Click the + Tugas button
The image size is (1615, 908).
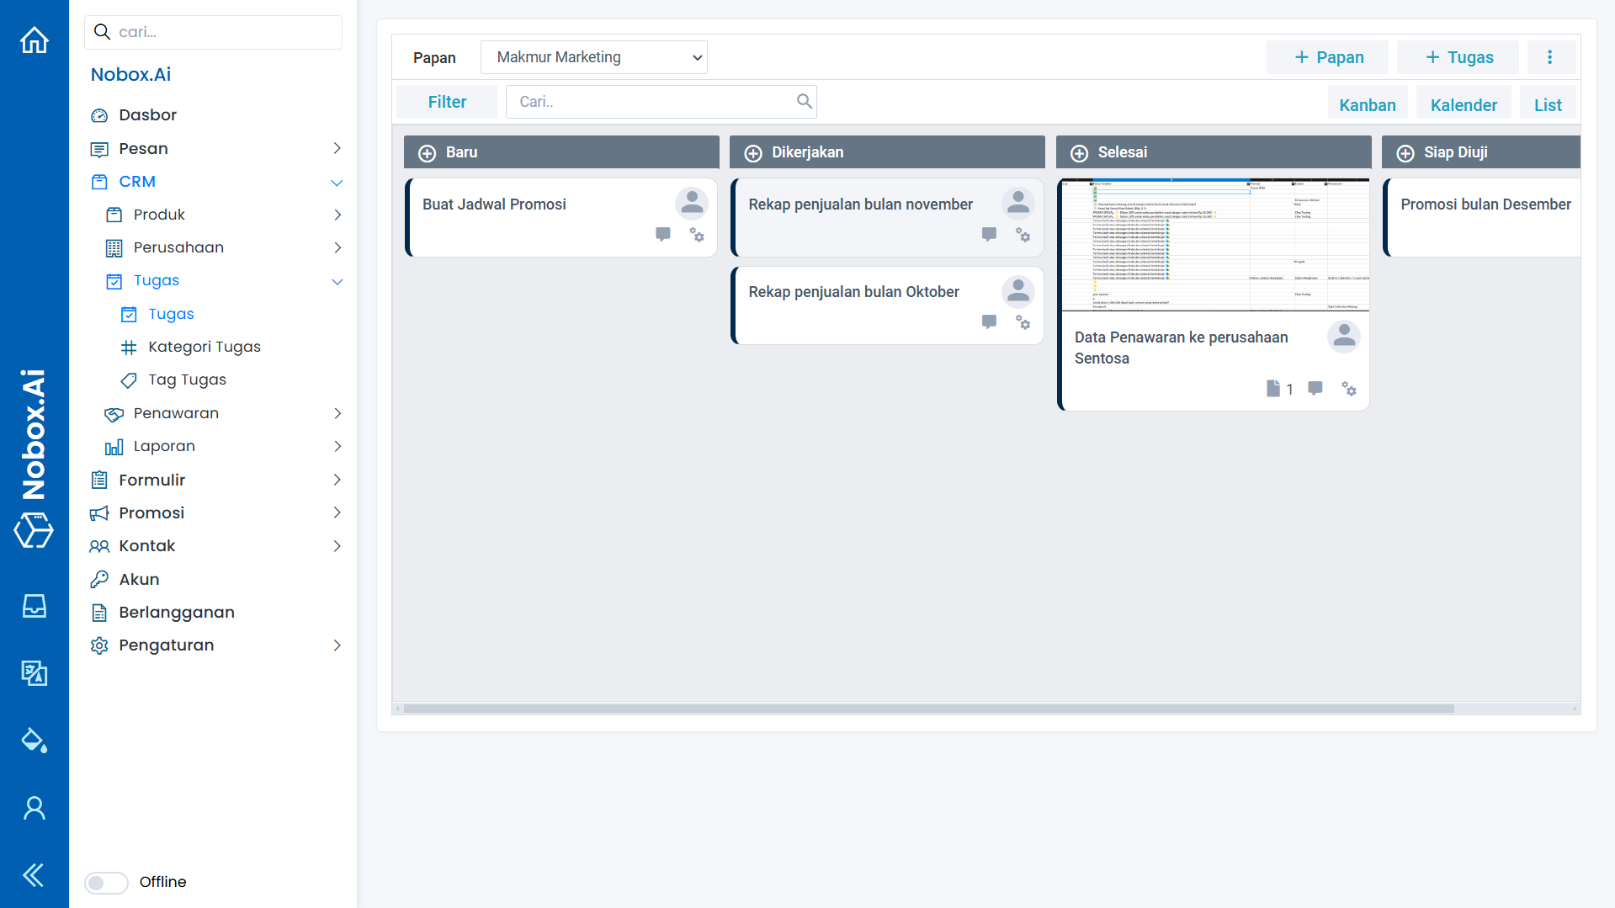click(1458, 57)
